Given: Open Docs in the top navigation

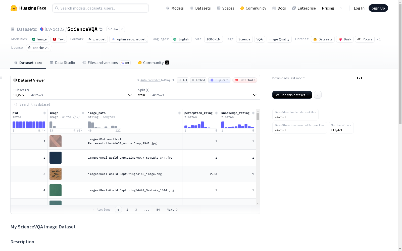Looking at the screenshot, I should pyautogui.click(x=279, y=8).
